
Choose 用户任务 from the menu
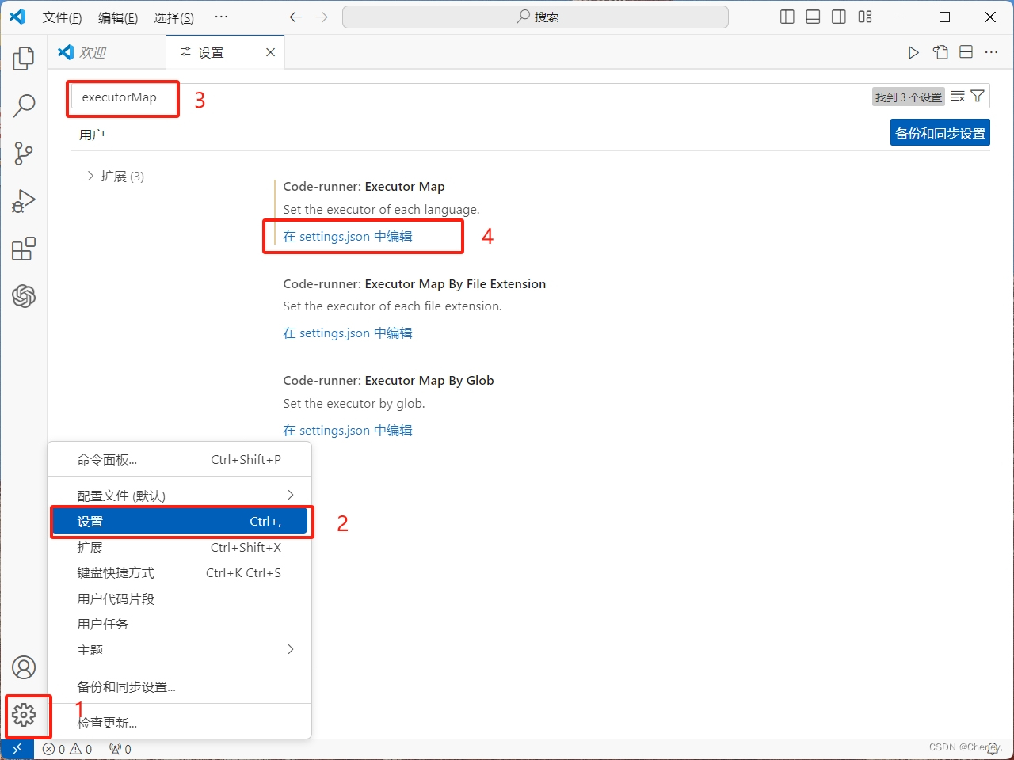179,624
